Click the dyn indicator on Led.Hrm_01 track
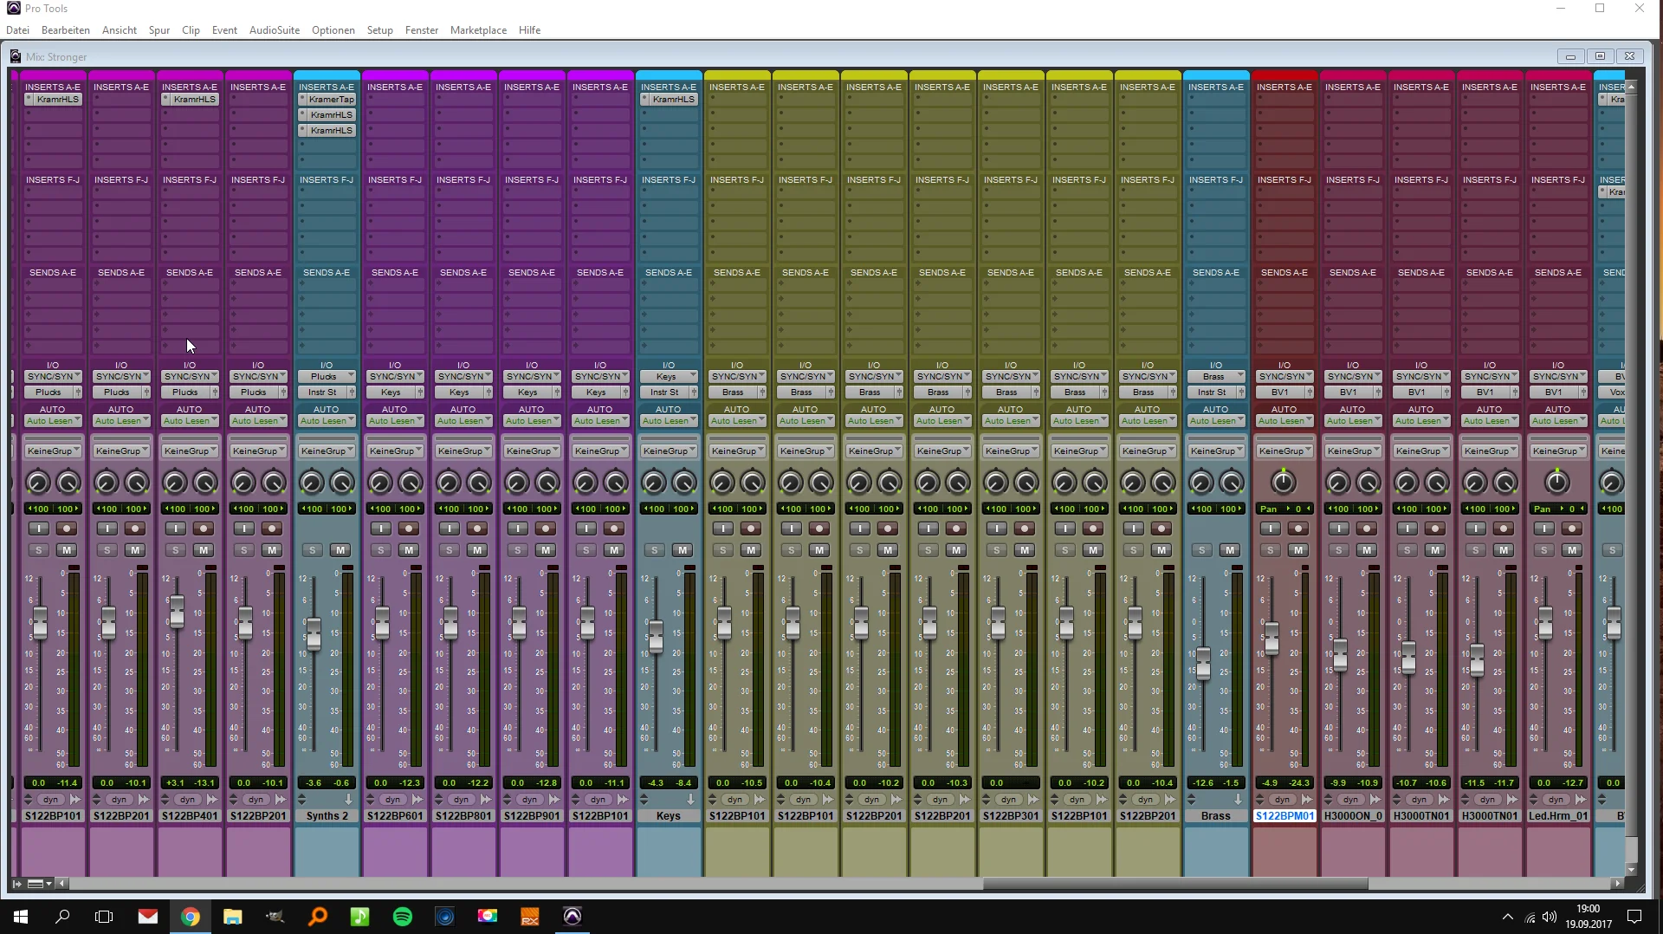This screenshot has width=1663, height=934. [x=1556, y=800]
